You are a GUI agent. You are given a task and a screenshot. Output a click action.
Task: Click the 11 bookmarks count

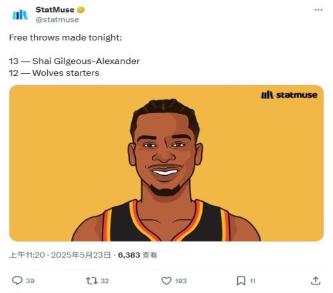point(252,281)
